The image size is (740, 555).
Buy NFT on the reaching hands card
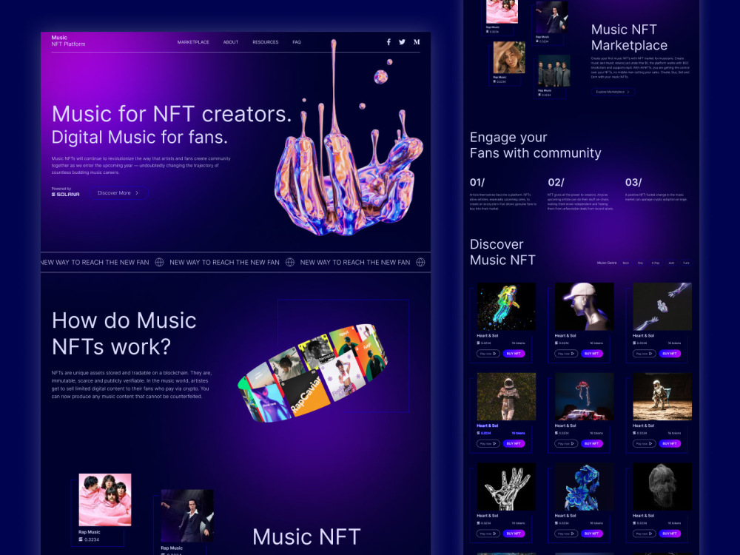pyautogui.click(x=670, y=354)
